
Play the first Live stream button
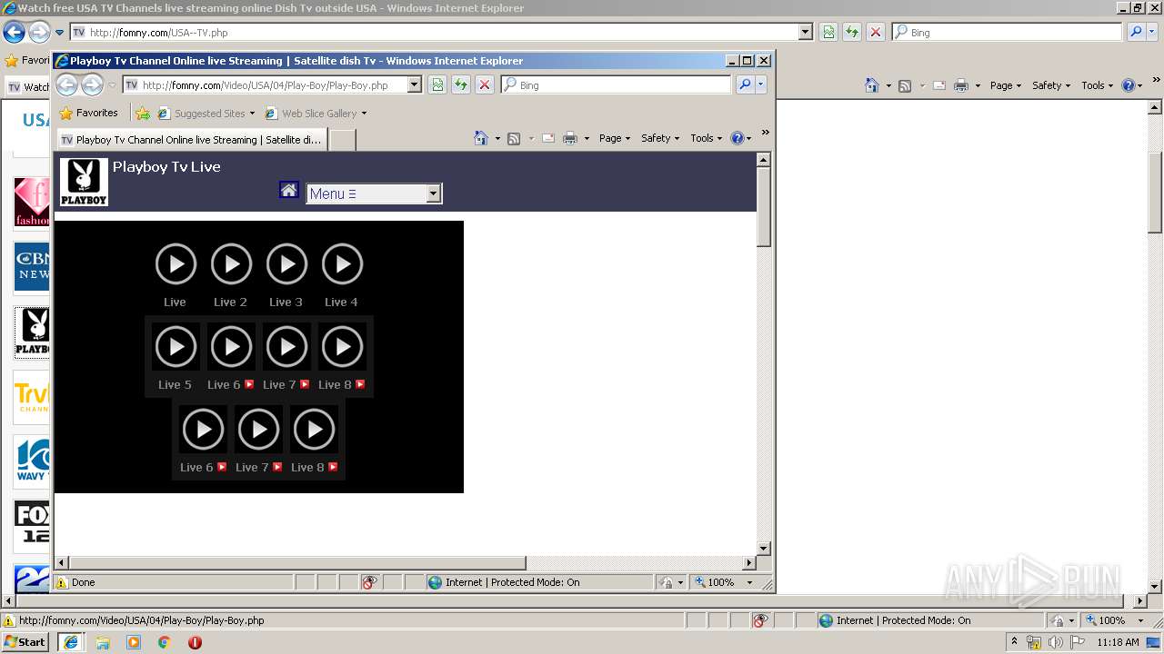coord(176,264)
